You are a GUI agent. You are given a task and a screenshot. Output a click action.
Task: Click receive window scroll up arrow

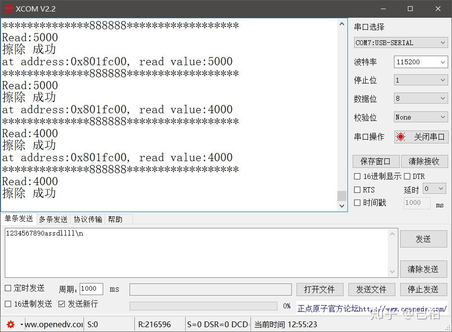point(342,24)
